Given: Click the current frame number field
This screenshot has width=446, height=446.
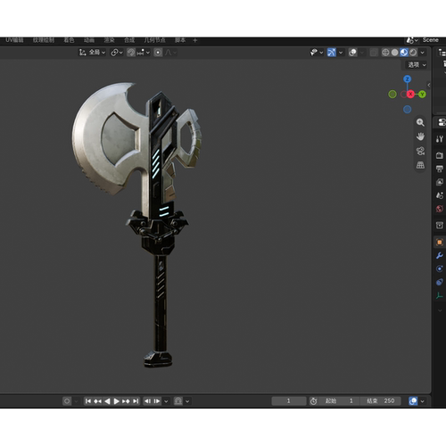Looking at the screenshot, I should point(289,401).
